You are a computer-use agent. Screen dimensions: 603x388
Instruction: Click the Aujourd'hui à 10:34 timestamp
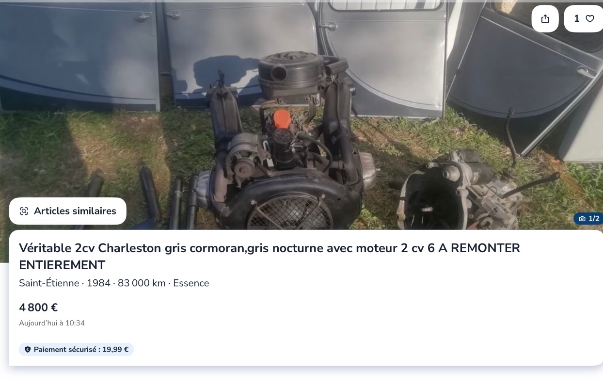52,323
